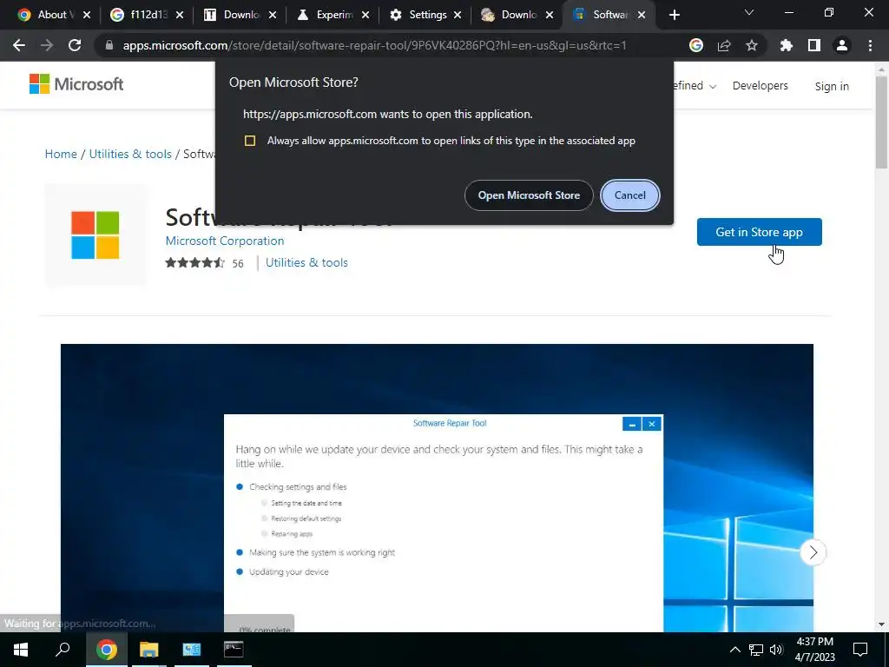This screenshot has width=889, height=667.
Task: Open command prompt taskbar icon
Action: pos(234,650)
